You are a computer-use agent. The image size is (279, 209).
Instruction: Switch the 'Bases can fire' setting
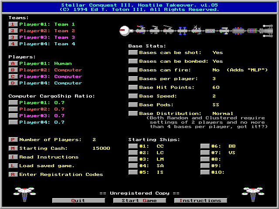coord(133,70)
